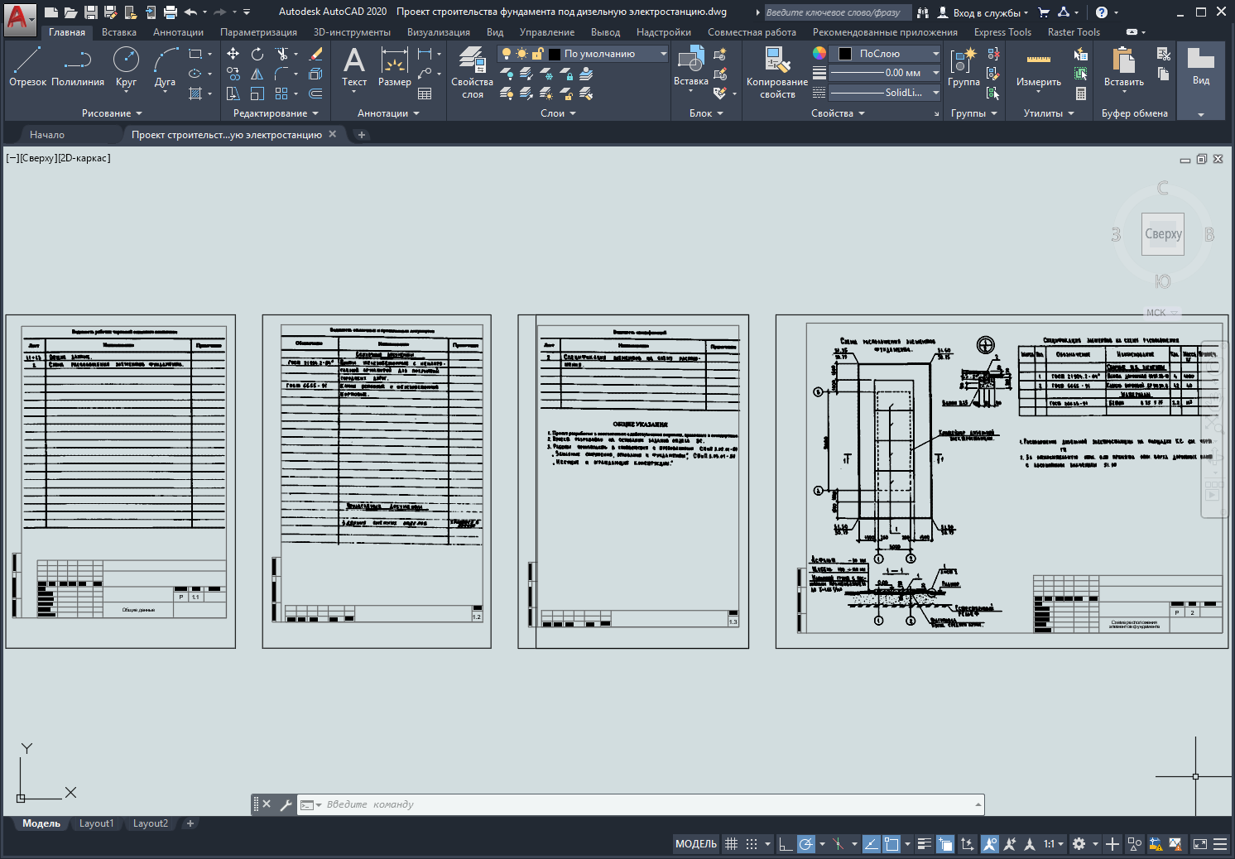Toggle object snap tracking in status bar
This screenshot has width=1235, height=859.
[x=871, y=844]
